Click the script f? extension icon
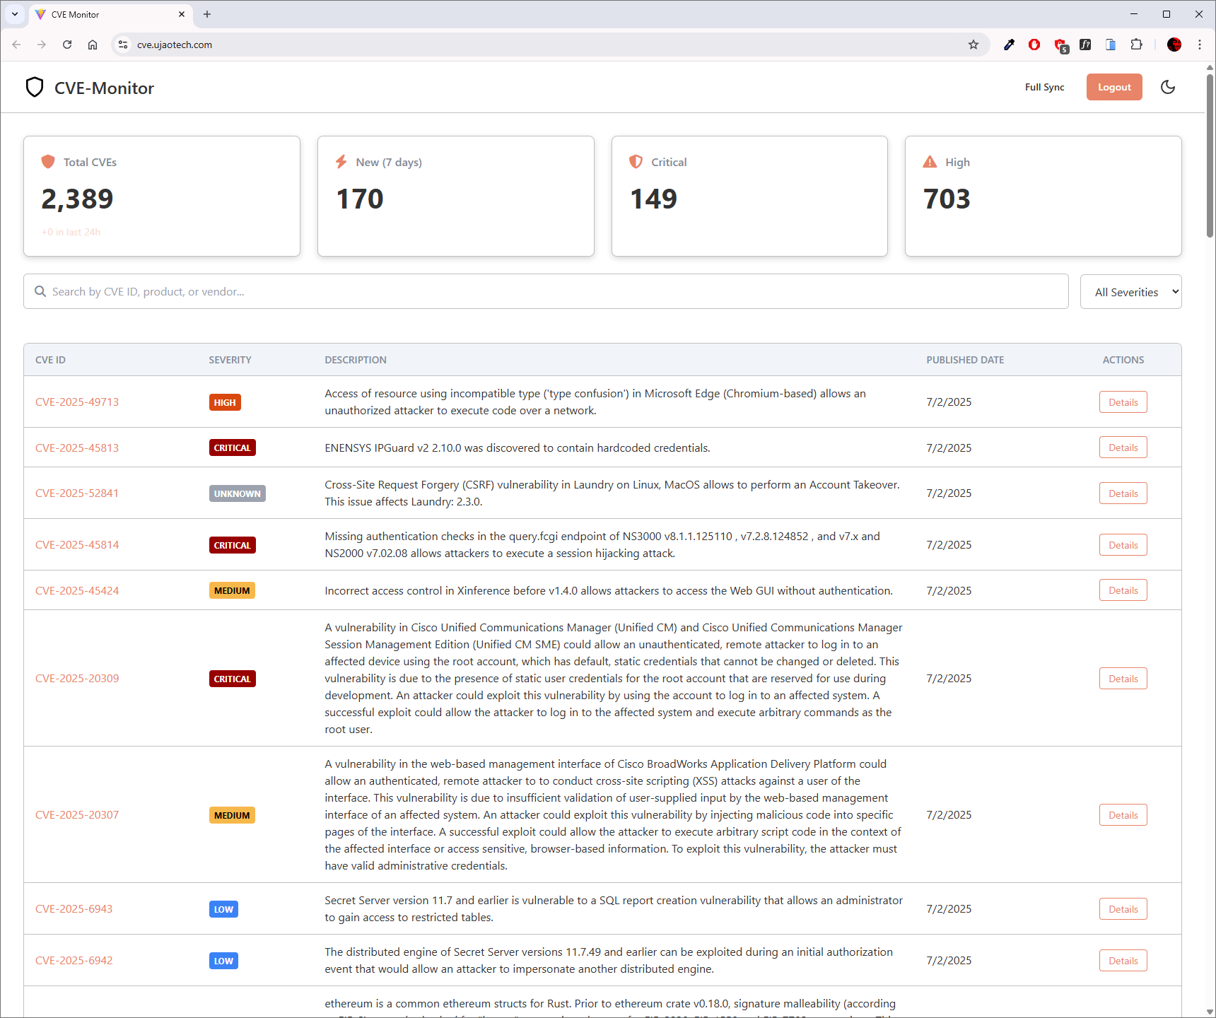 pos(1085,45)
